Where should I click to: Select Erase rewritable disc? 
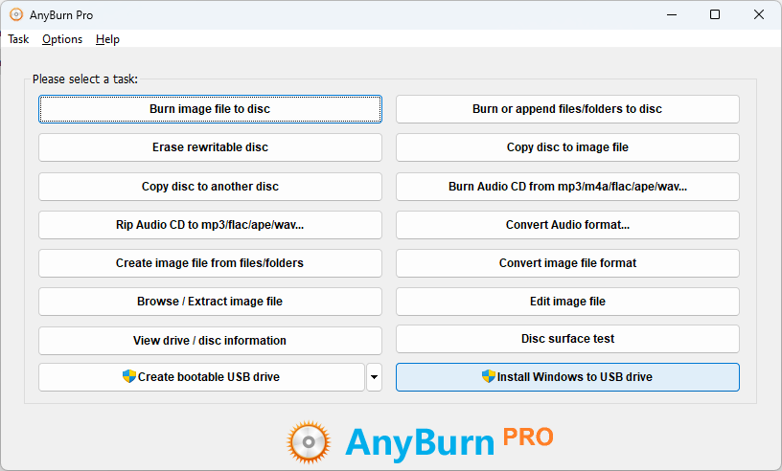(210, 147)
